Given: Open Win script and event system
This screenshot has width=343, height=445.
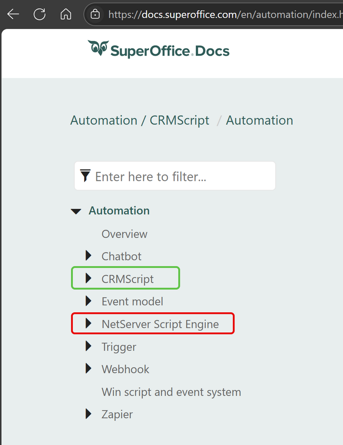Looking at the screenshot, I should click(171, 392).
